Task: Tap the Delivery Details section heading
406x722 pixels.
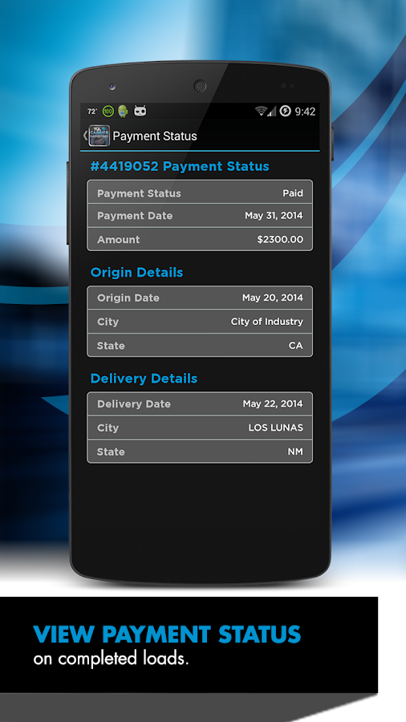Action: coord(144,379)
